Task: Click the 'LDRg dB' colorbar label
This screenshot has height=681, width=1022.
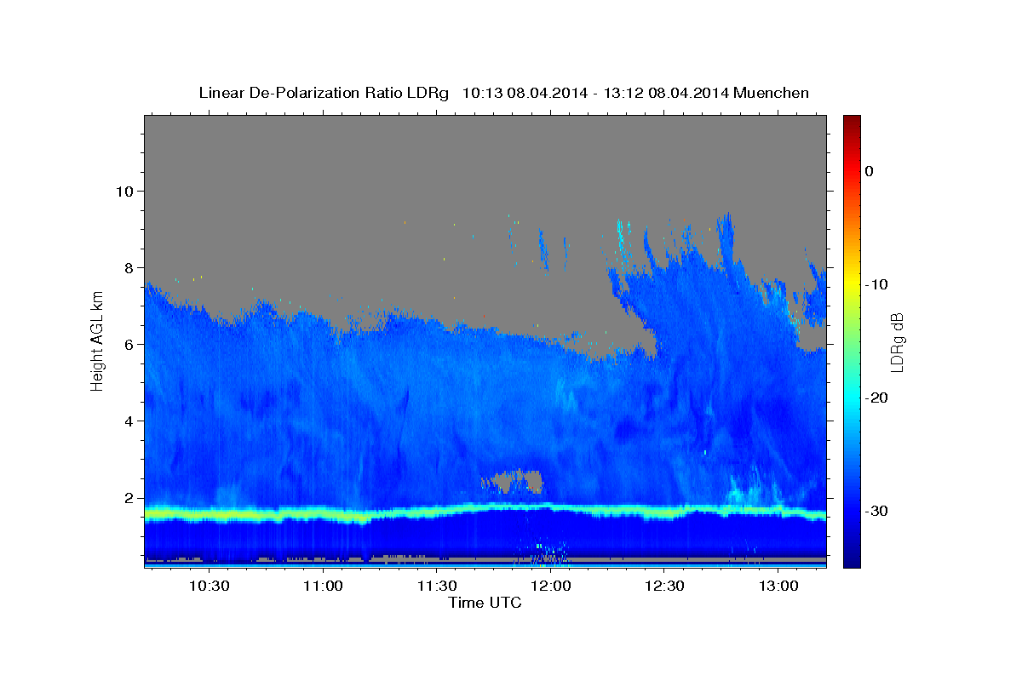Action: [x=896, y=342]
